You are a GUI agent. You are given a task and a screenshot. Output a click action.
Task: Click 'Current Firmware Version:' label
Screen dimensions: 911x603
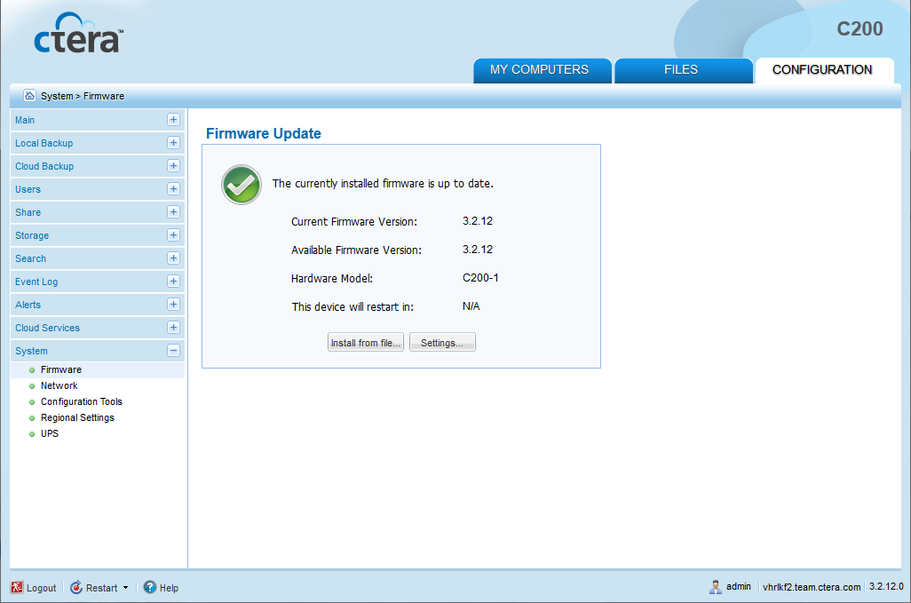click(354, 222)
